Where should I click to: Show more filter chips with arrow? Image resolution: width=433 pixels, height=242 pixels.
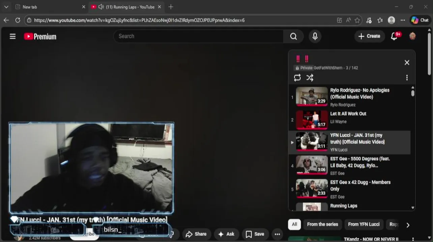pos(408,225)
